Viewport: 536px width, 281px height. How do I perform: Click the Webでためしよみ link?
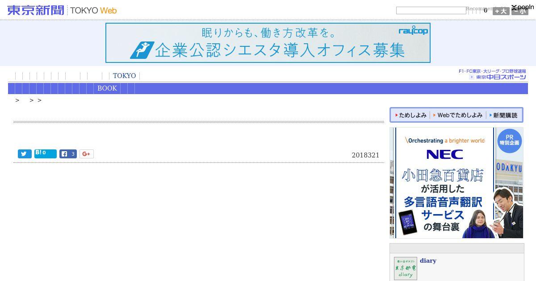coord(458,115)
